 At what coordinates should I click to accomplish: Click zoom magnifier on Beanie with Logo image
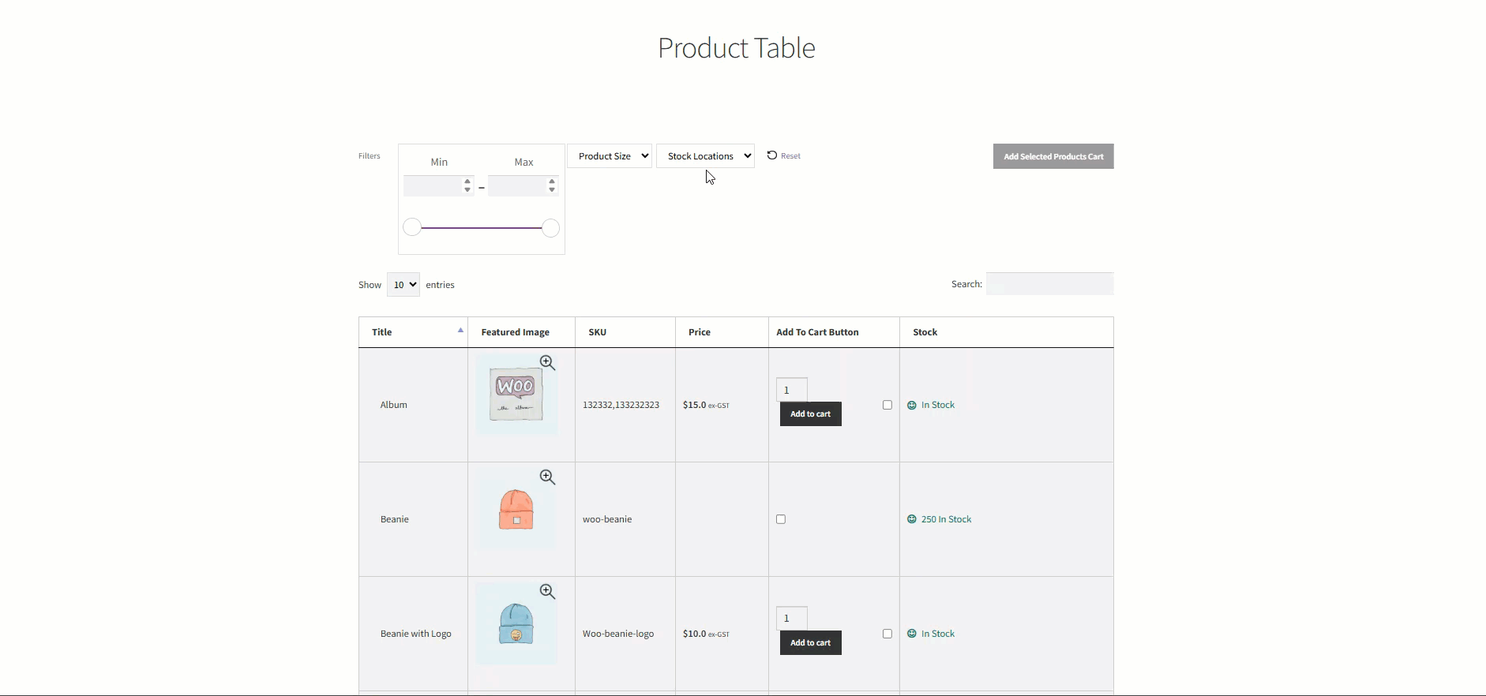[x=547, y=591]
